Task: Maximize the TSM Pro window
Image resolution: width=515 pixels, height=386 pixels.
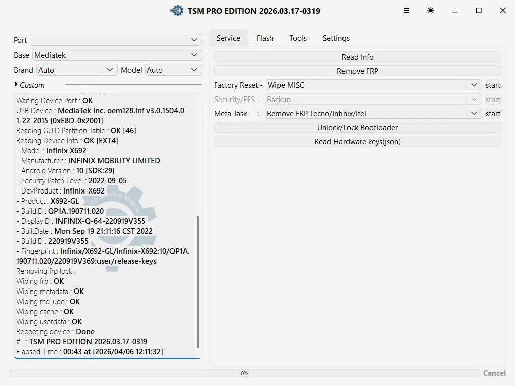Action: click(479, 11)
